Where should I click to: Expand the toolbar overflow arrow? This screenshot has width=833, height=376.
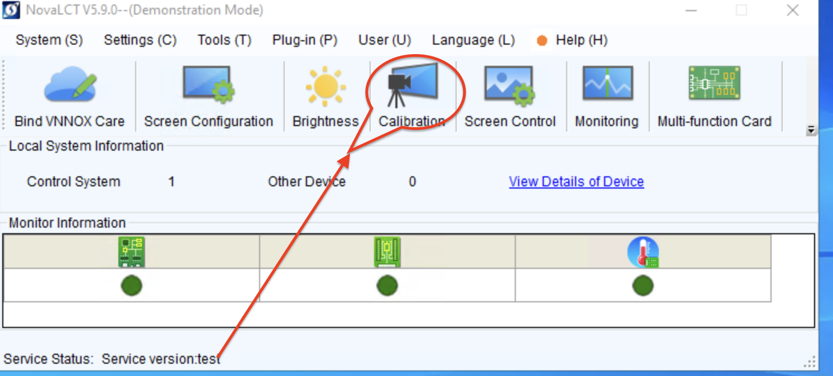tap(811, 130)
